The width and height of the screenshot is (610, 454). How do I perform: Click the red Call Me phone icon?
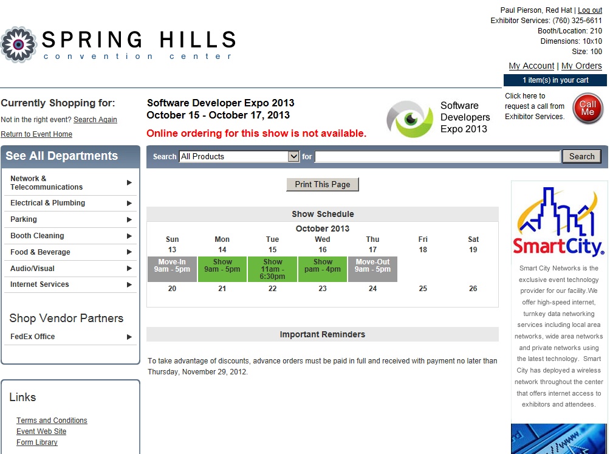(587, 108)
